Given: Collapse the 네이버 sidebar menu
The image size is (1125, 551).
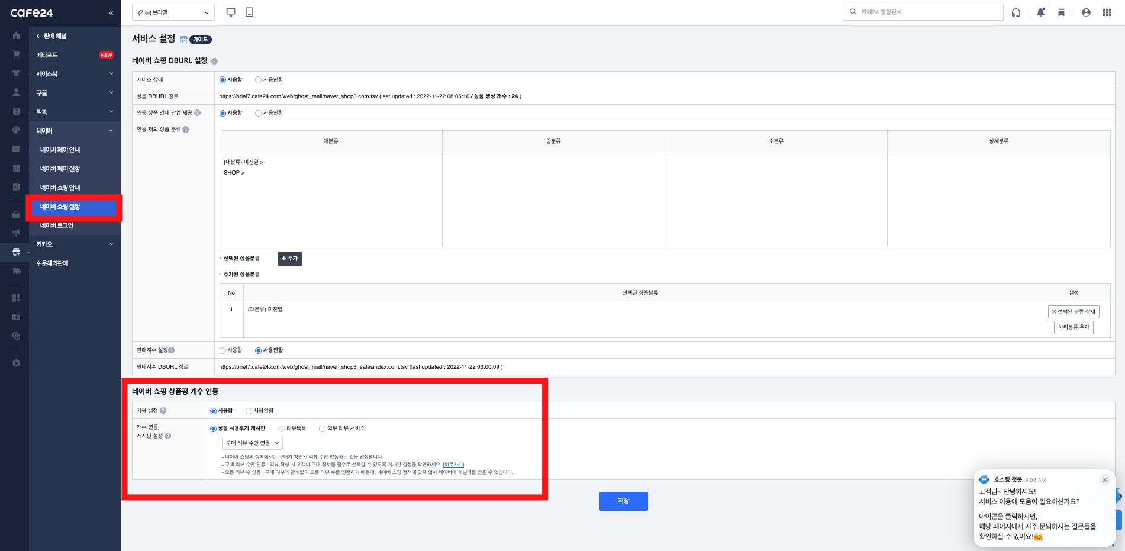Looking at the screenshot, I should tap(75, 131).
